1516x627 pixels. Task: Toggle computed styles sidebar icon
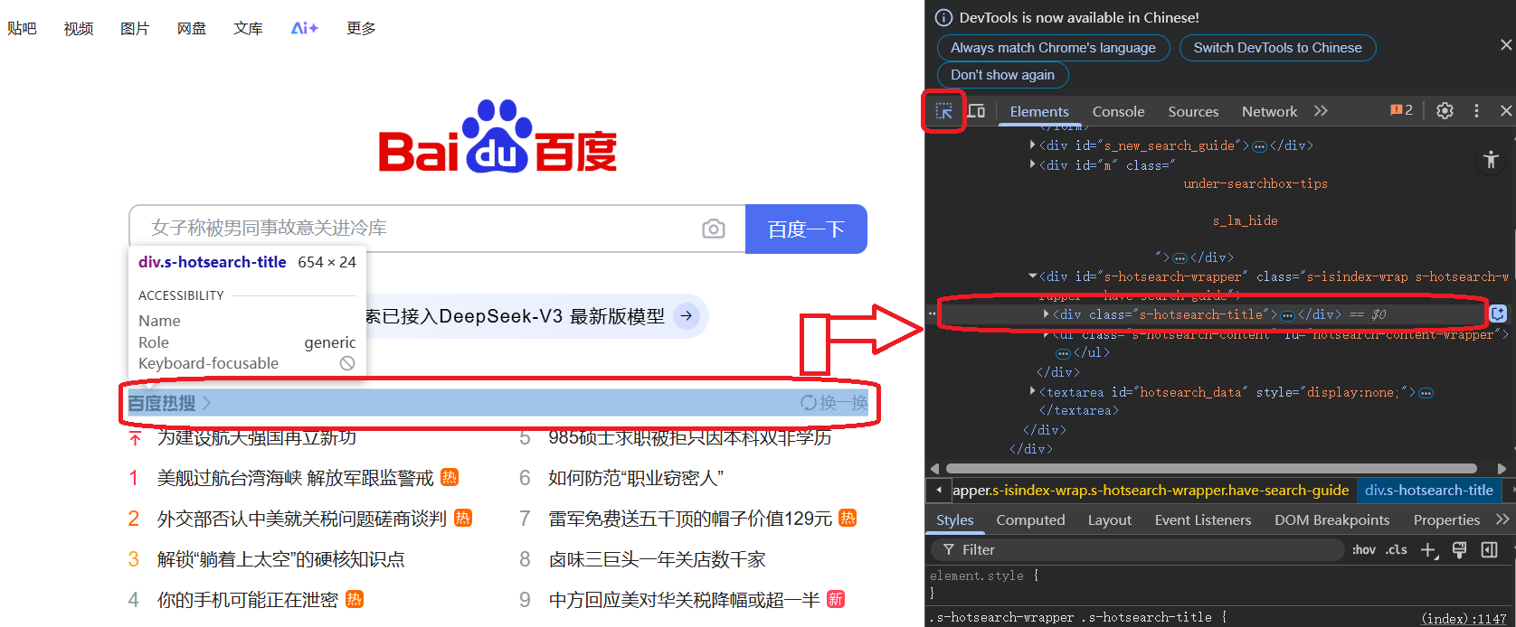click(x=1489, y=549)
